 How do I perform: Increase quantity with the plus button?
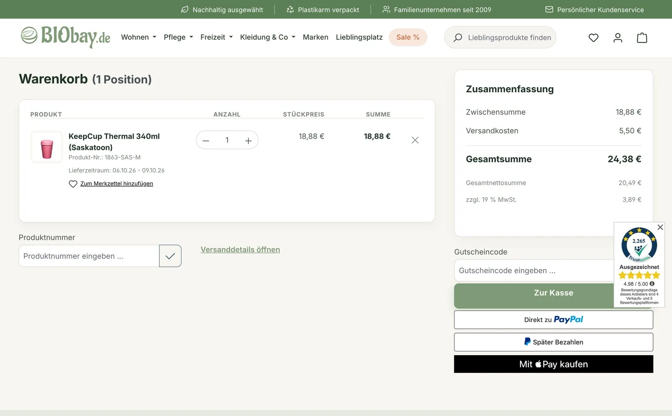pos(248,140)
